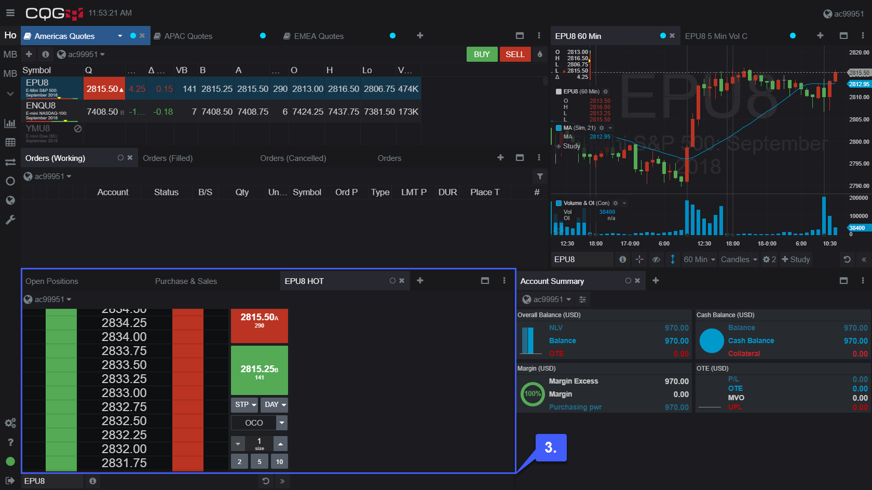Set order size to 10 in HOT panel
This screenshot has width=872, height=490.
coord(279,461)
